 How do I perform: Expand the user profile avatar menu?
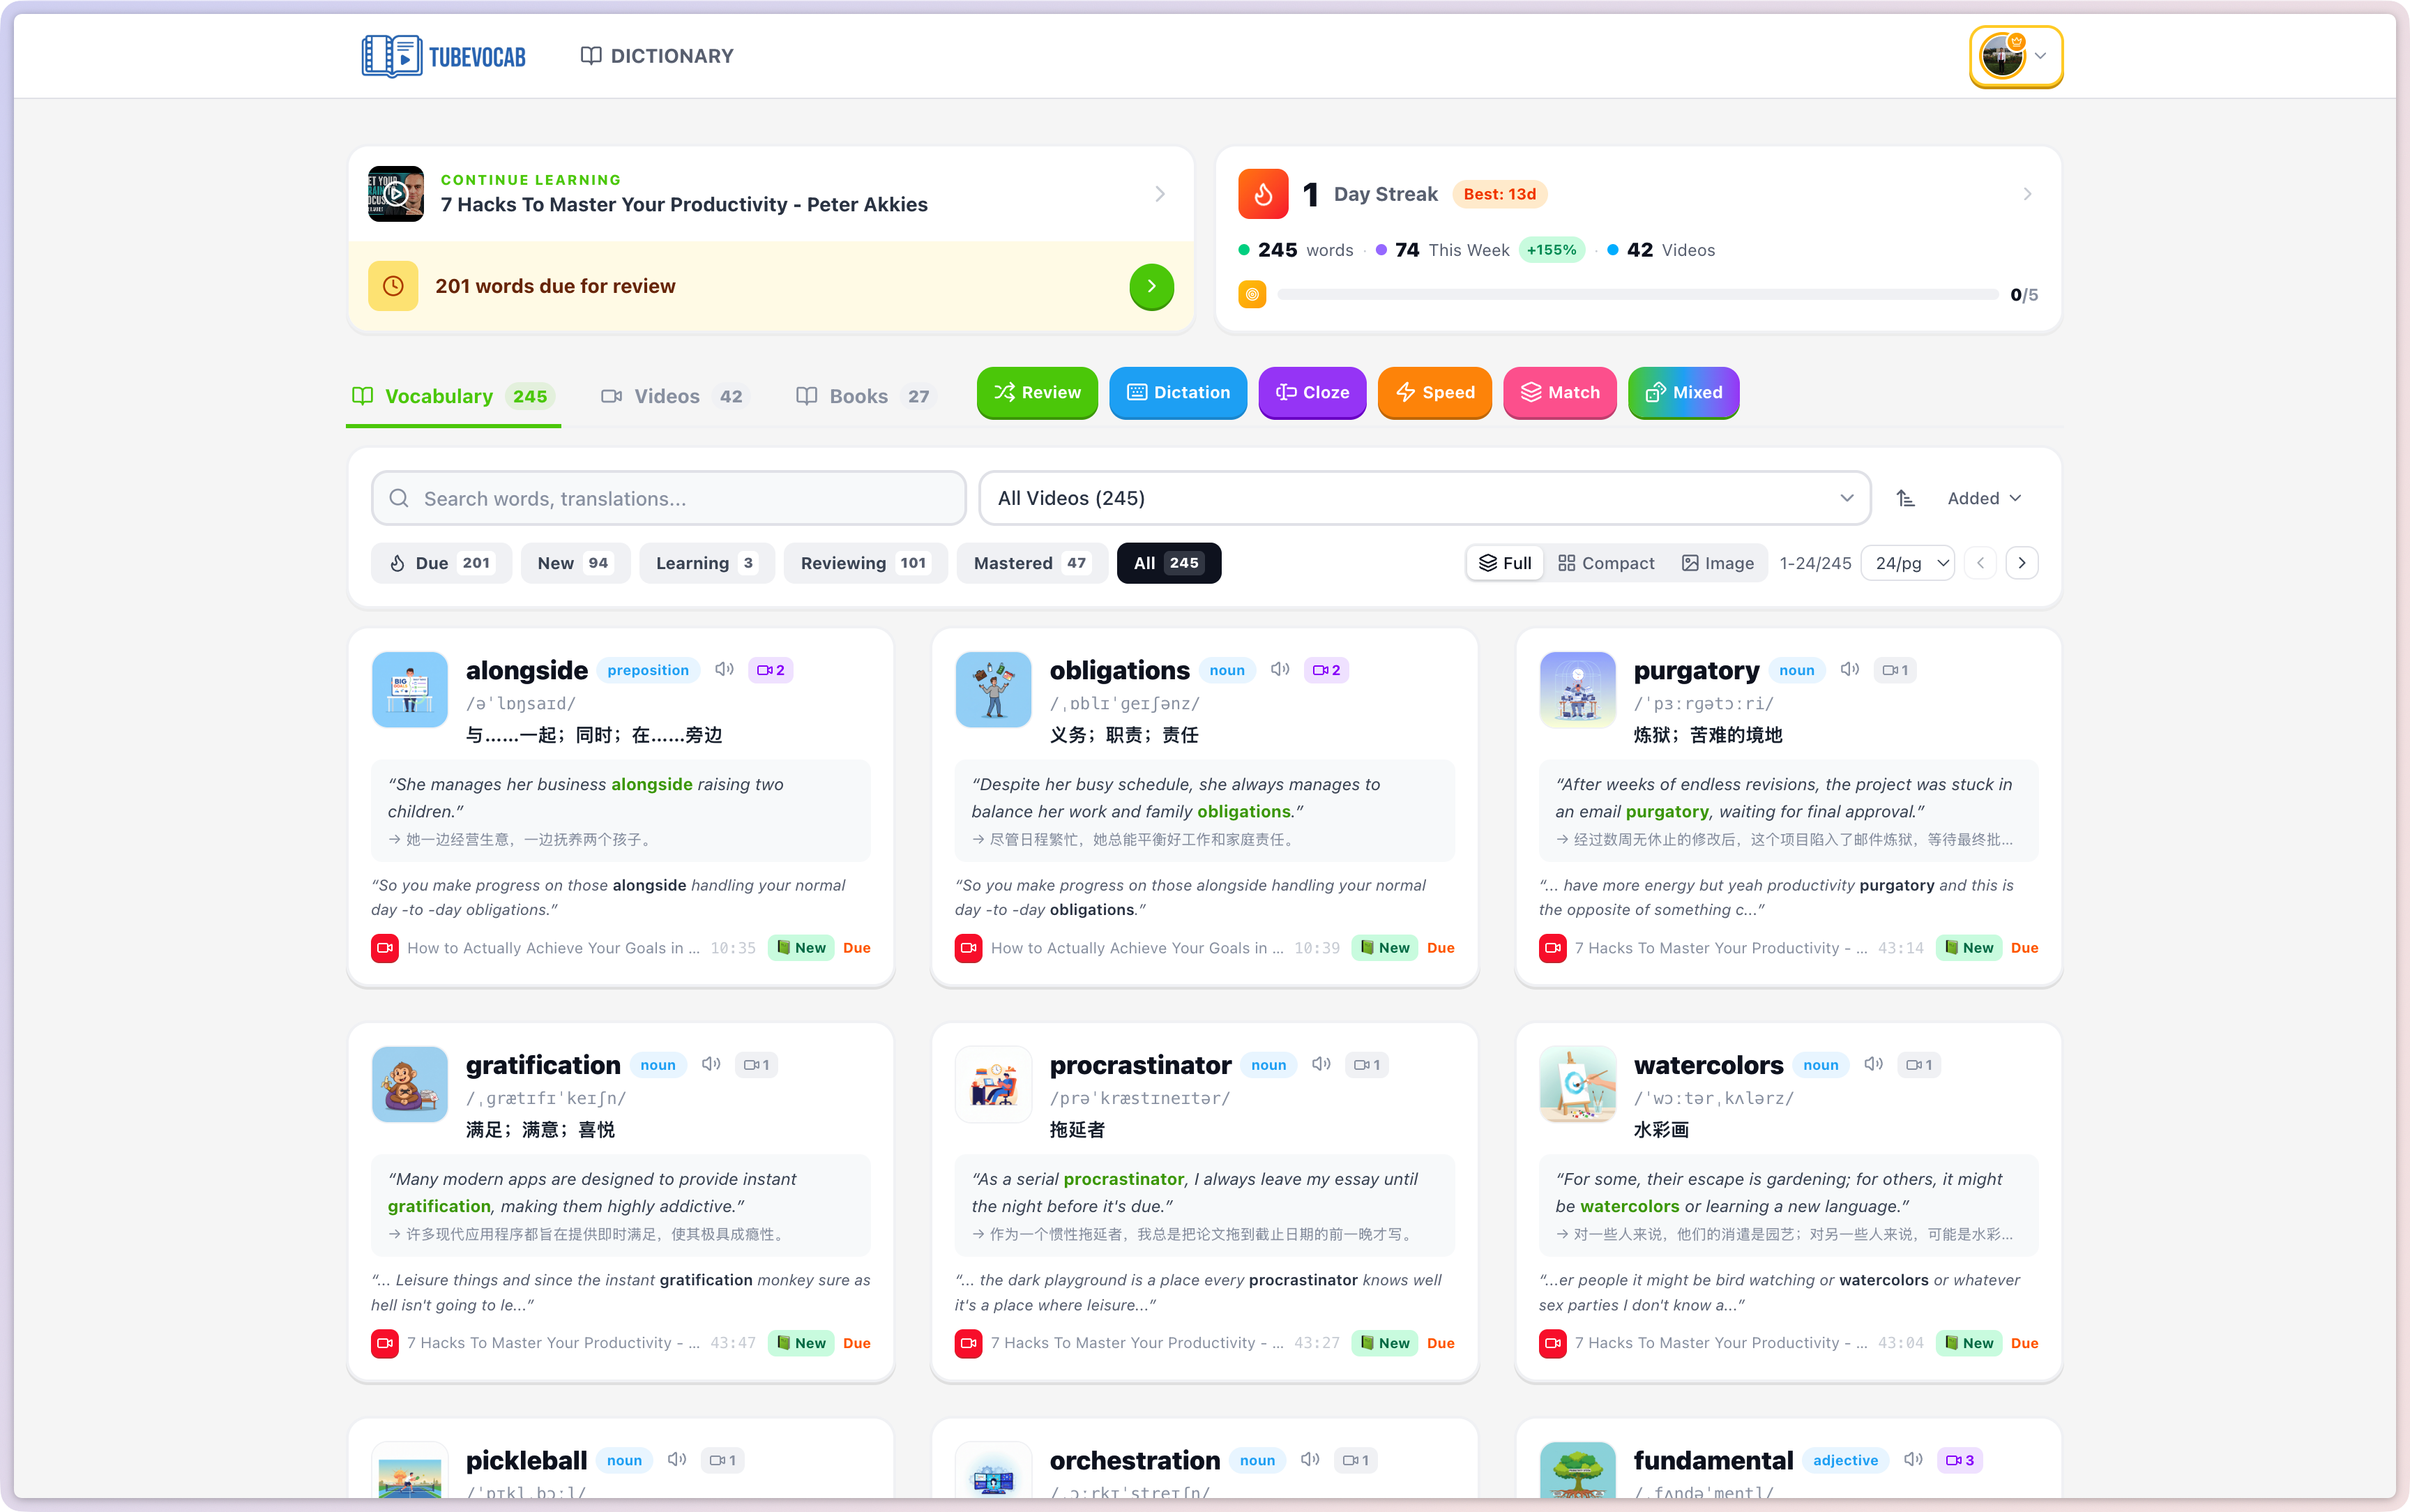pyautogui.click(x=2015, y=56)
